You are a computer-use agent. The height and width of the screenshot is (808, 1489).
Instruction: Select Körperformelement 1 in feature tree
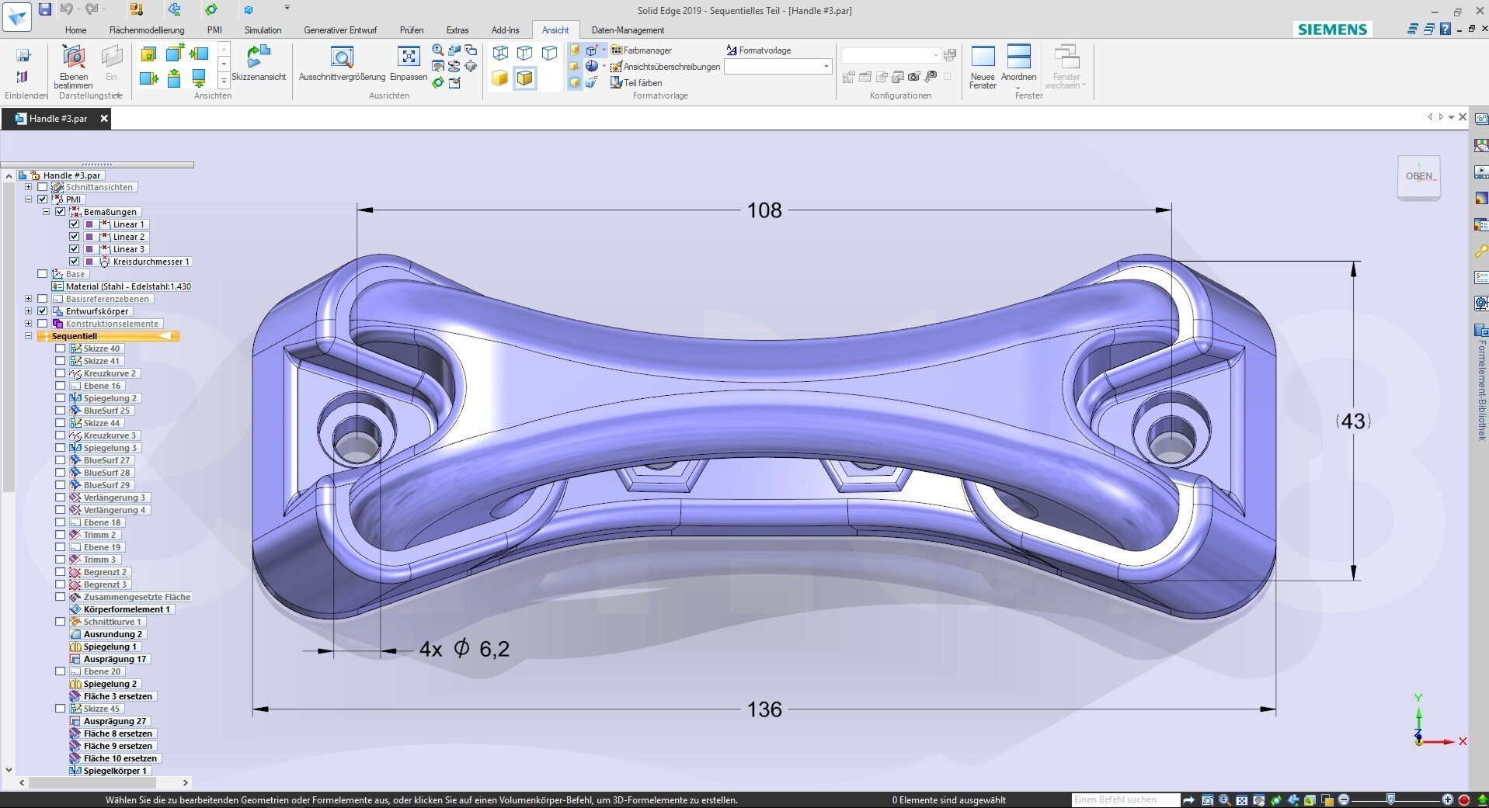click(x=126, y=609)
